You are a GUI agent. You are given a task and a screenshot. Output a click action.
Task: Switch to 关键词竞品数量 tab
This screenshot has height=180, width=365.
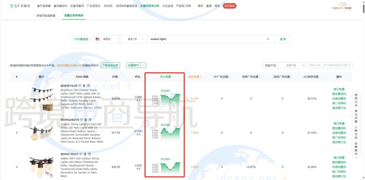pyautogui.click(x=46, y=16)
